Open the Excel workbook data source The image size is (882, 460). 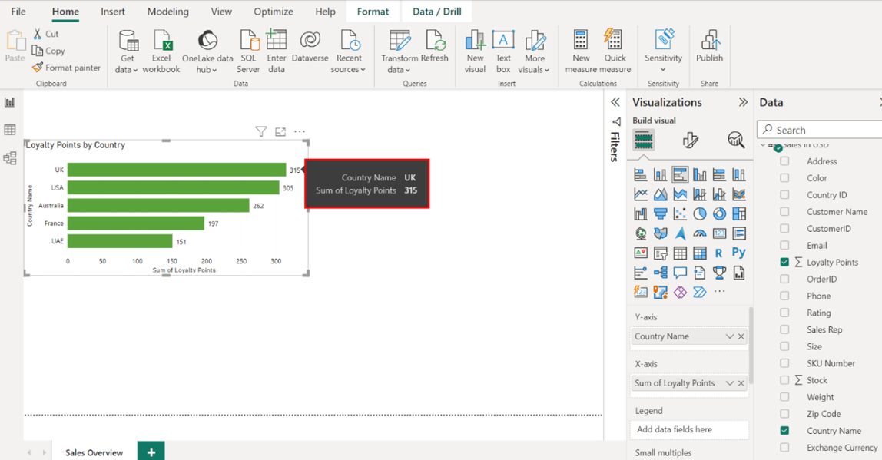tap(161, 41)
